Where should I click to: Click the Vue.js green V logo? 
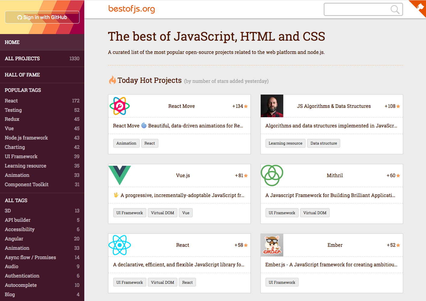[x=120, y=175]
